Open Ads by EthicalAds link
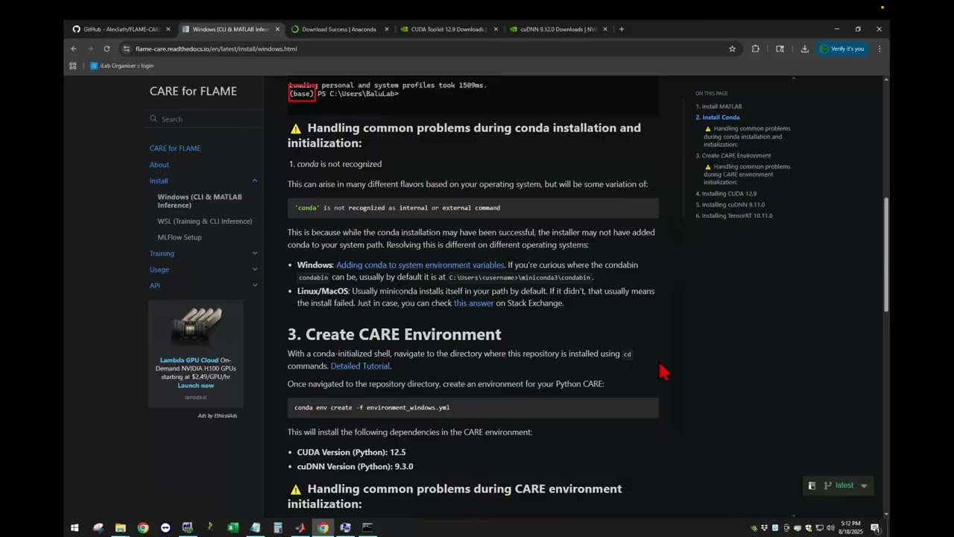This screenshot has width=954, height=537. 218,415
